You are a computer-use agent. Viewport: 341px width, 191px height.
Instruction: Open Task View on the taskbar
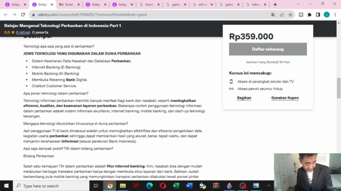pos(96,186)
